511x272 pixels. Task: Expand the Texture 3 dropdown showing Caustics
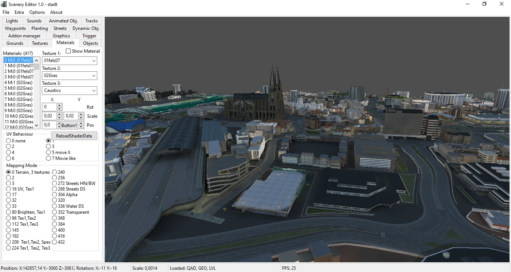coord(94,90)
